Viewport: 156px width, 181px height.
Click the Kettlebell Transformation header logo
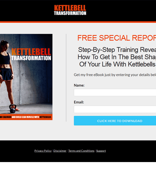[70, 10]
